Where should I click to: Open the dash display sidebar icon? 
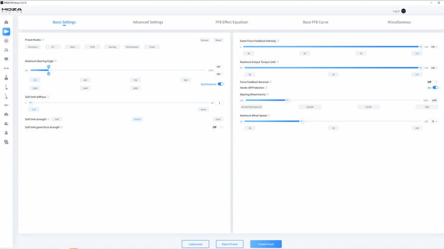6,59
